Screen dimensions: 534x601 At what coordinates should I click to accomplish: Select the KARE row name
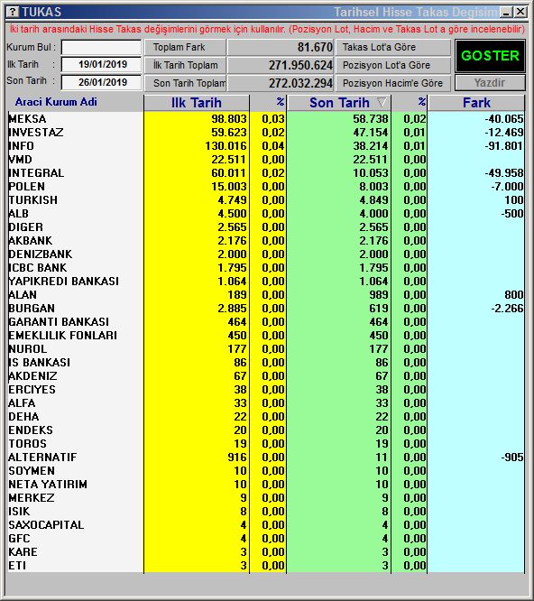coord(23,552)
